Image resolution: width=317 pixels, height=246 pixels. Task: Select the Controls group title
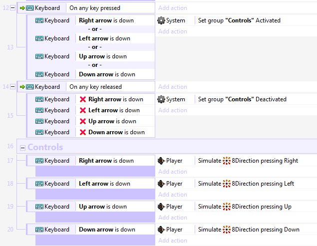pos(45,147)
